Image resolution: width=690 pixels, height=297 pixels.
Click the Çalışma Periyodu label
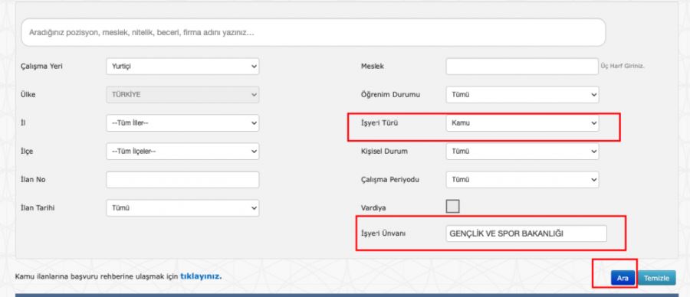pos(390,180)
